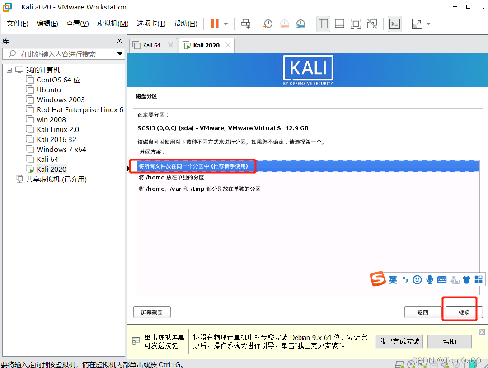Select win 2008 virtual machine
This screenshot has width=488, height=368.
[x=51, y=120]
